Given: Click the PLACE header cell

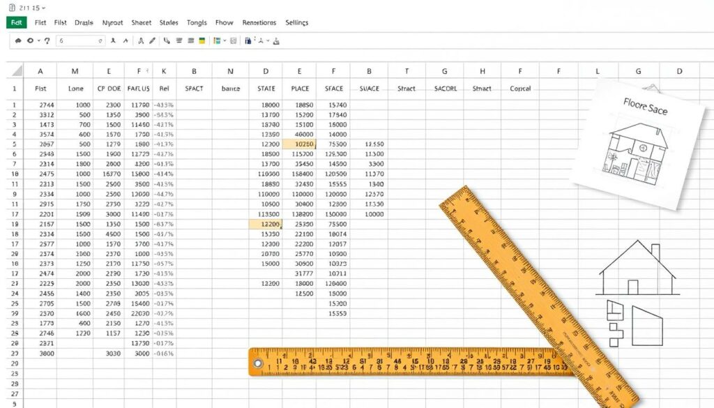Looking at the screenshot, I should point(300,89).
